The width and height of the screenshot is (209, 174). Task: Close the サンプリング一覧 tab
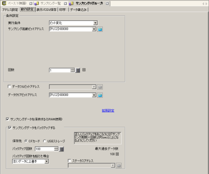65,3
